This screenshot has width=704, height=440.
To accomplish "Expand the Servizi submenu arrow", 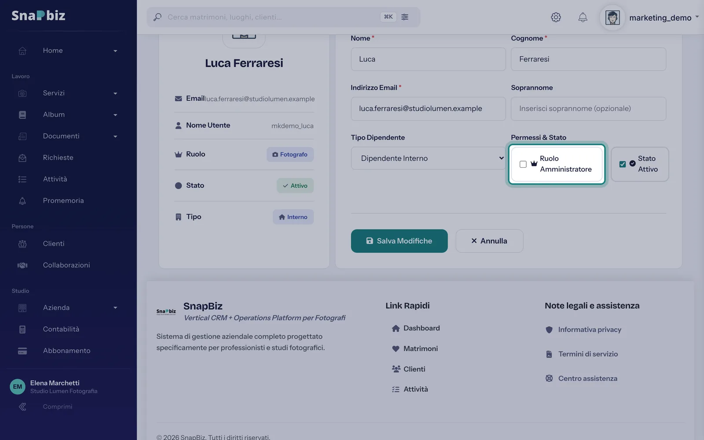I will point(115,94).
